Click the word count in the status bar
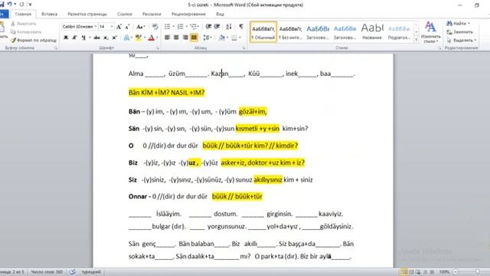Viewport: 490px width, 276px height. point(47,272)
